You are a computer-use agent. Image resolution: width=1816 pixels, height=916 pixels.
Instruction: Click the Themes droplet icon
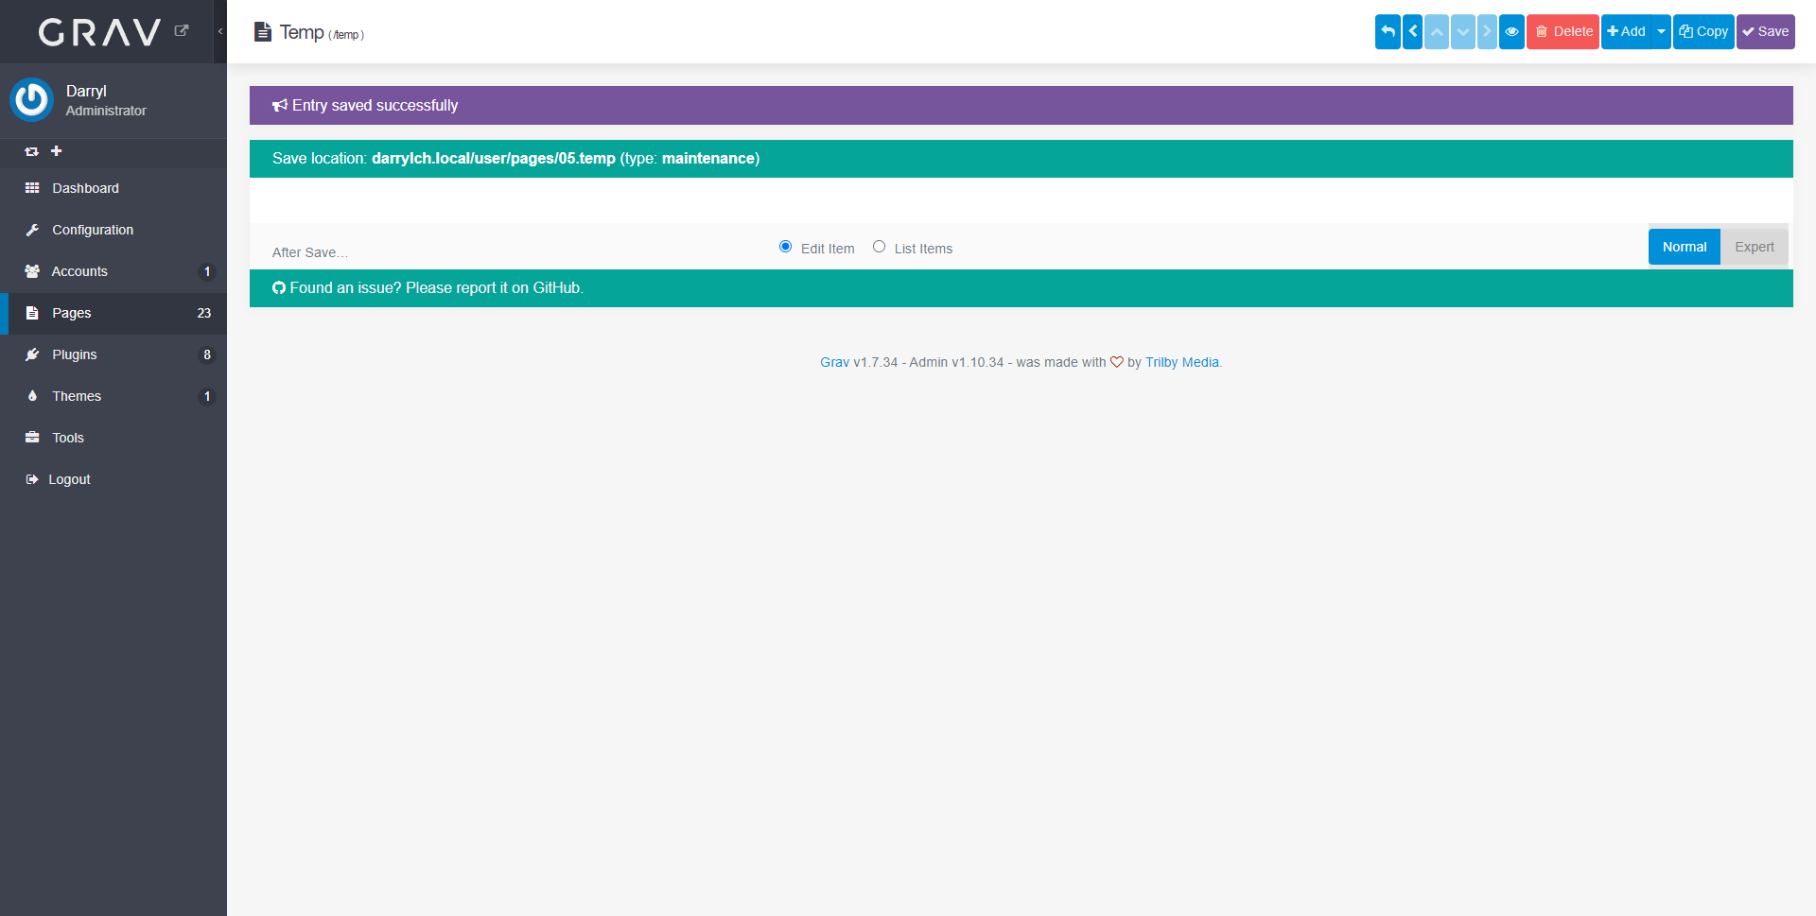[32, 396]
